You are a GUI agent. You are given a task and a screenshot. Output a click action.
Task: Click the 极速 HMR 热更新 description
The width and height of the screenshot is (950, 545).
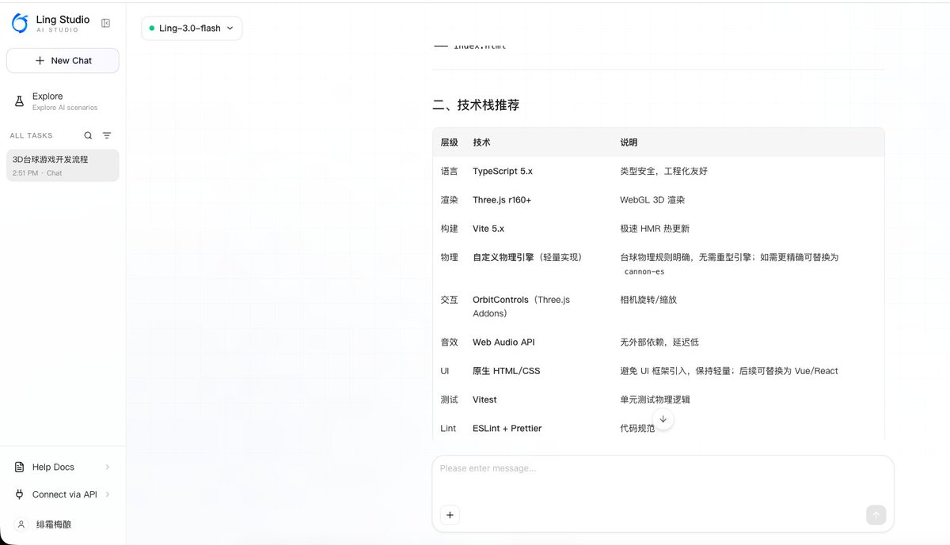655,229
